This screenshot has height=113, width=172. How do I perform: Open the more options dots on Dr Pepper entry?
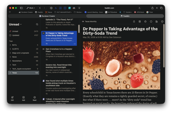[75, 44]
